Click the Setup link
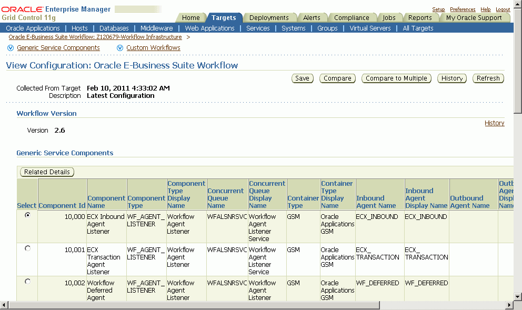Viewport: 522px width, 310px height. coord(438,9)
